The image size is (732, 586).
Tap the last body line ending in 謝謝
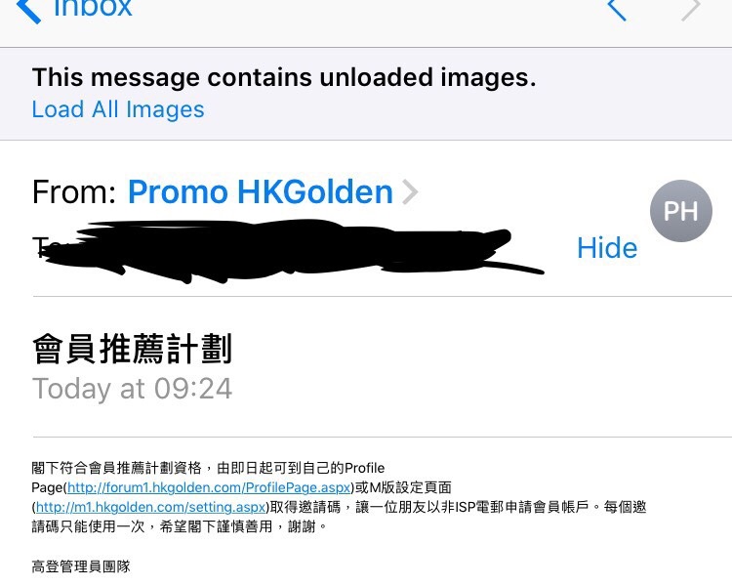(x=180, y=527)
